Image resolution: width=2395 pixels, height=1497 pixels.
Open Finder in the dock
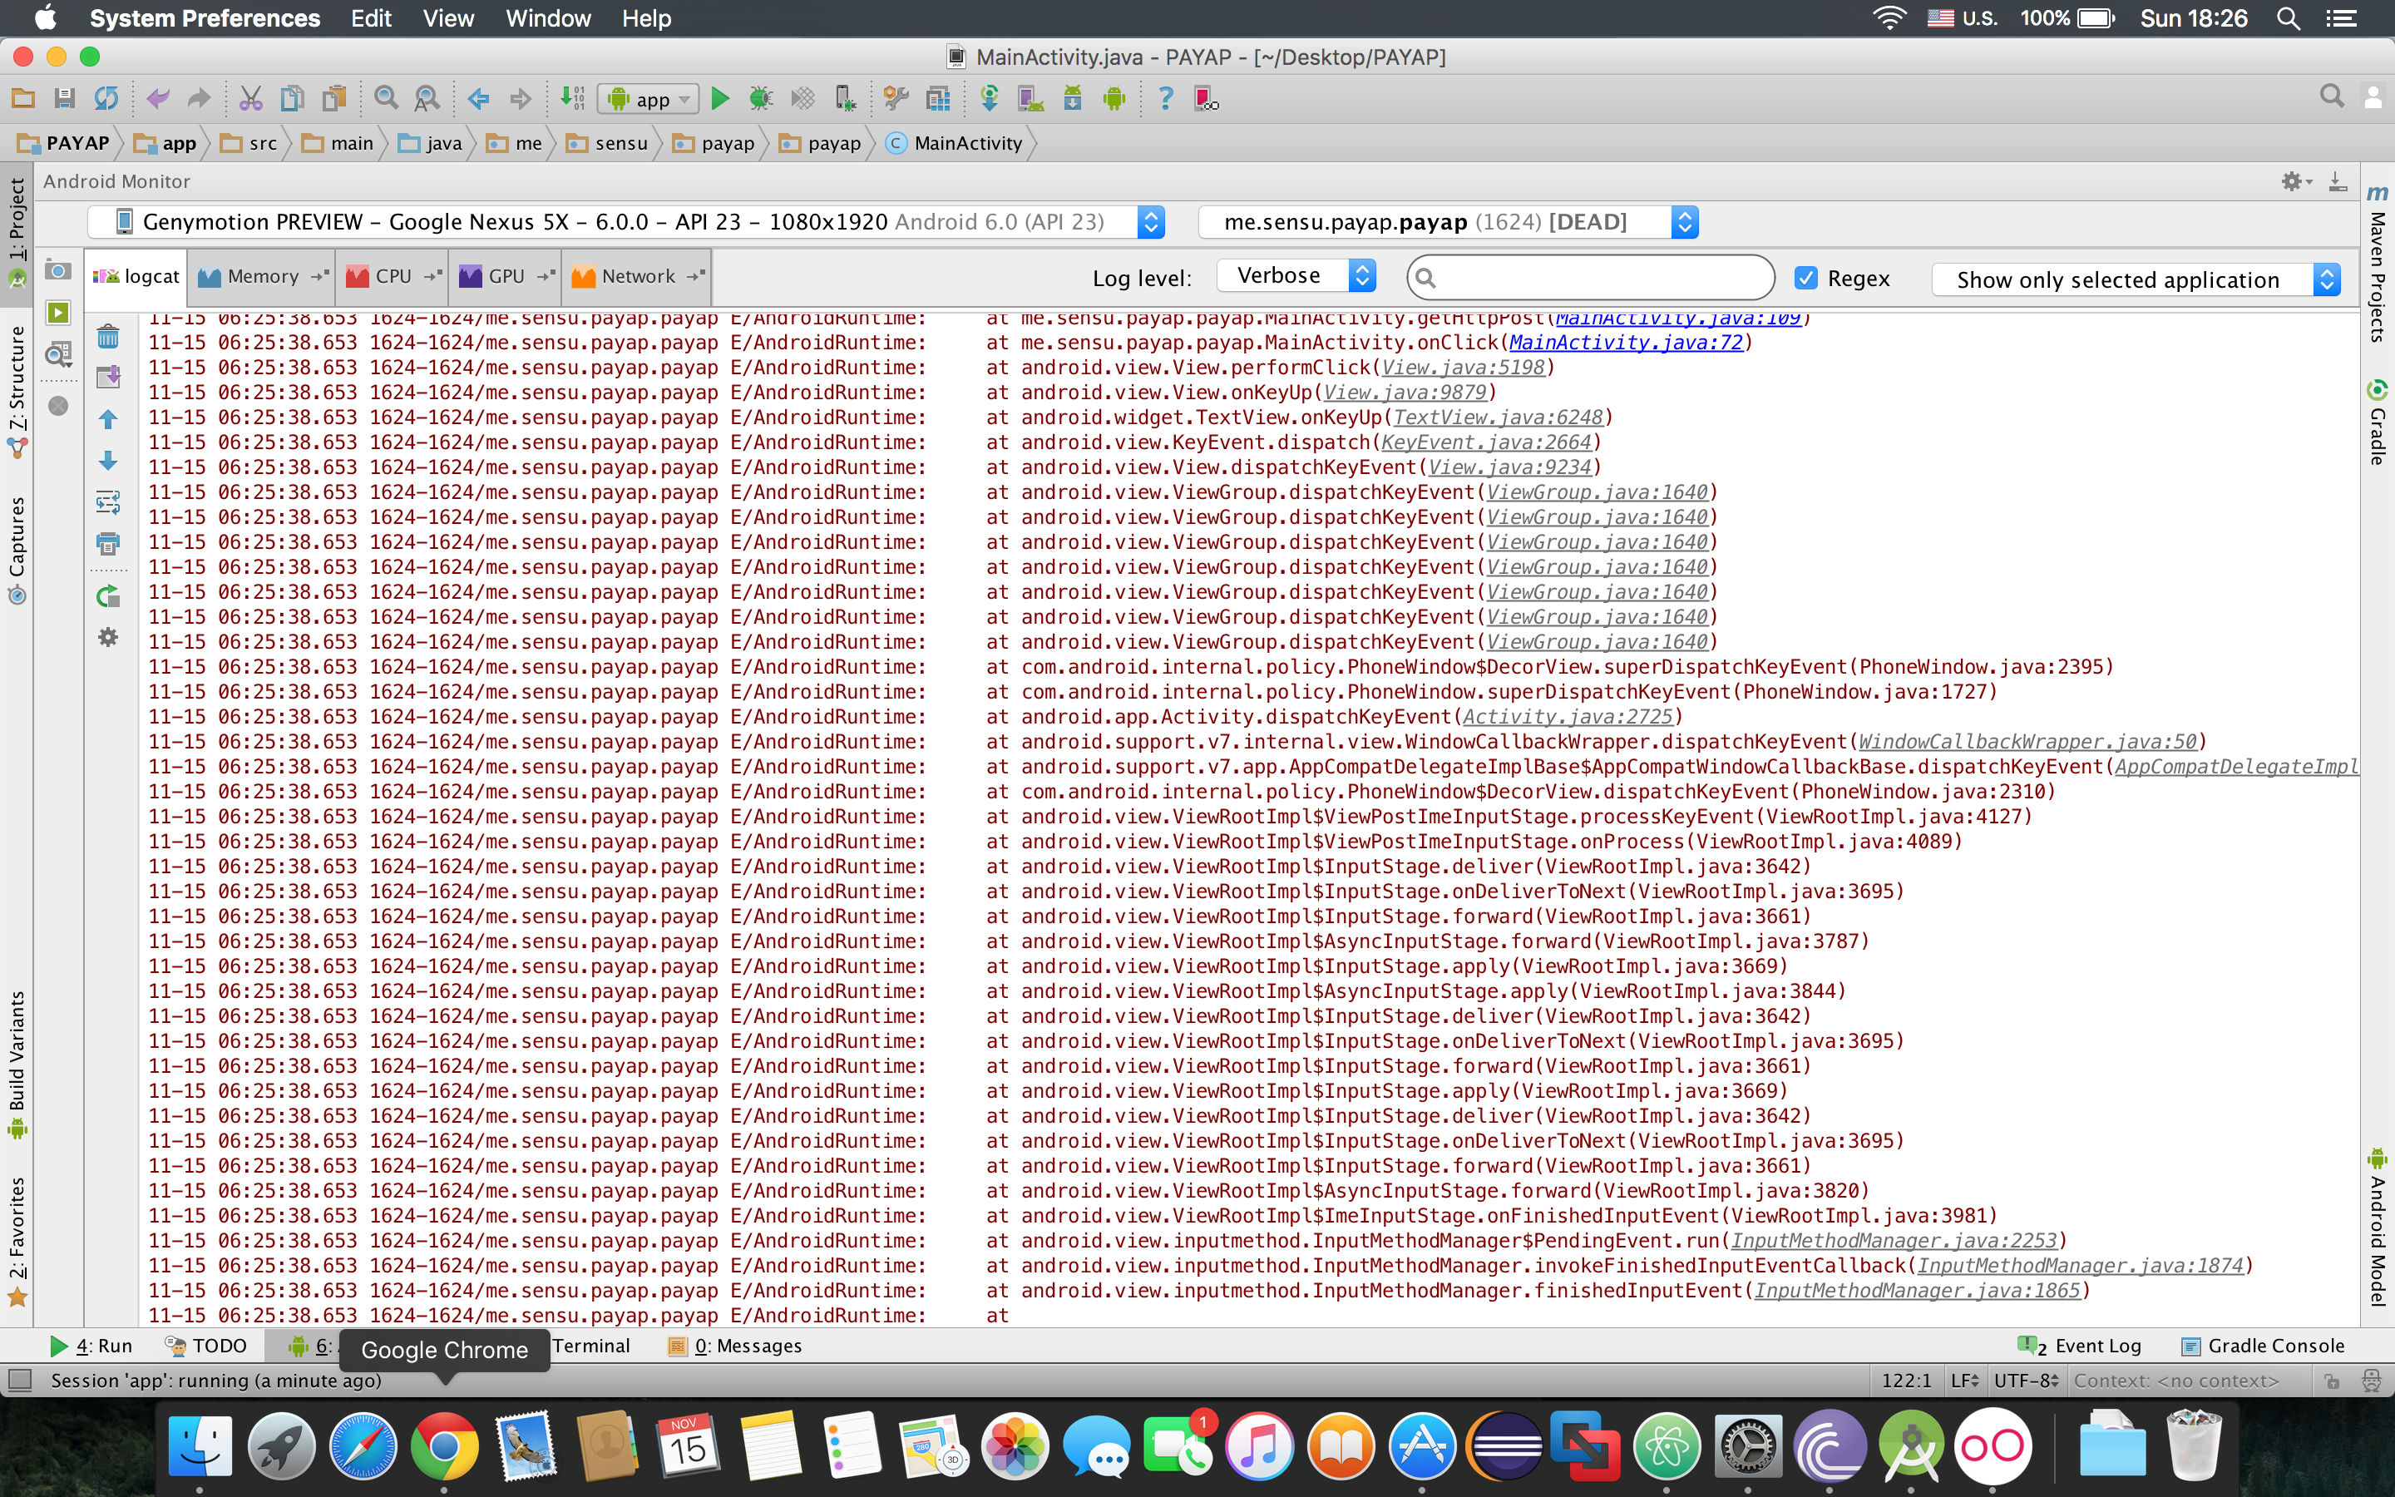pyautogui.click(x=200, y=1445)
